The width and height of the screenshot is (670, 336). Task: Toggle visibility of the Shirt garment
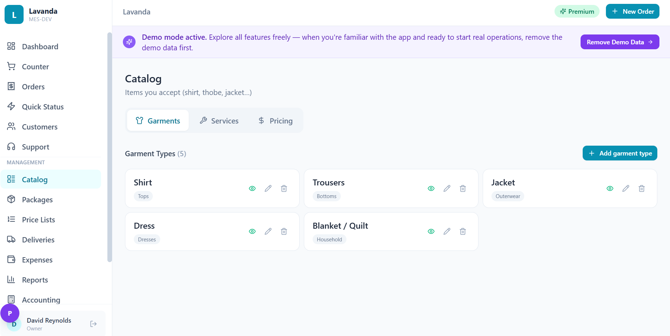[x=252, y=189]
